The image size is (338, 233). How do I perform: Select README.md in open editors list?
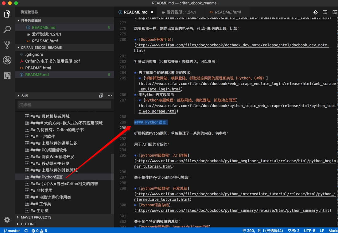point(64,27)
